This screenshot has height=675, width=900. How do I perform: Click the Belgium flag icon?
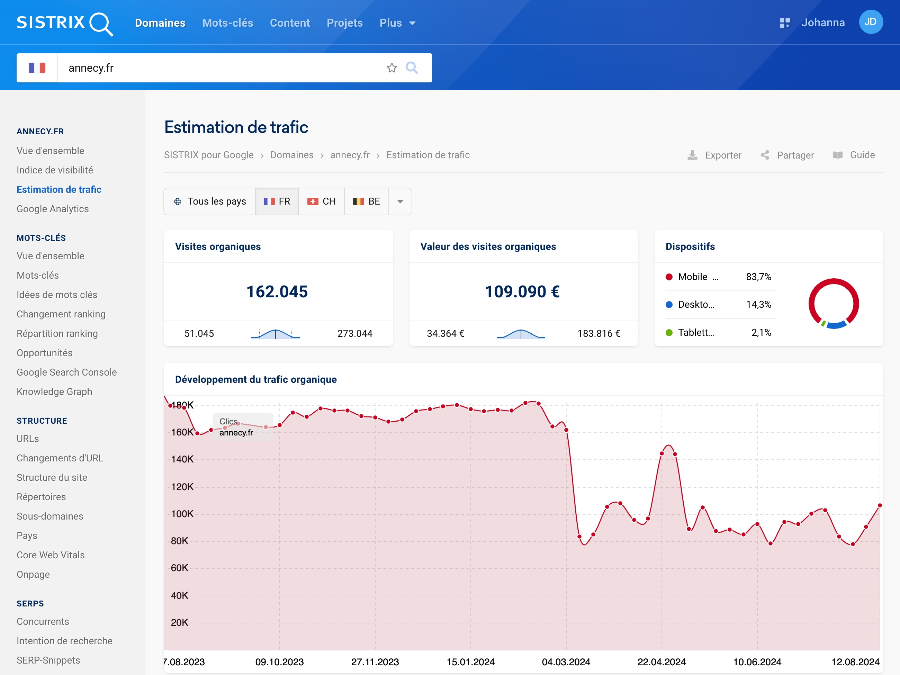click(x=359, y=201)
